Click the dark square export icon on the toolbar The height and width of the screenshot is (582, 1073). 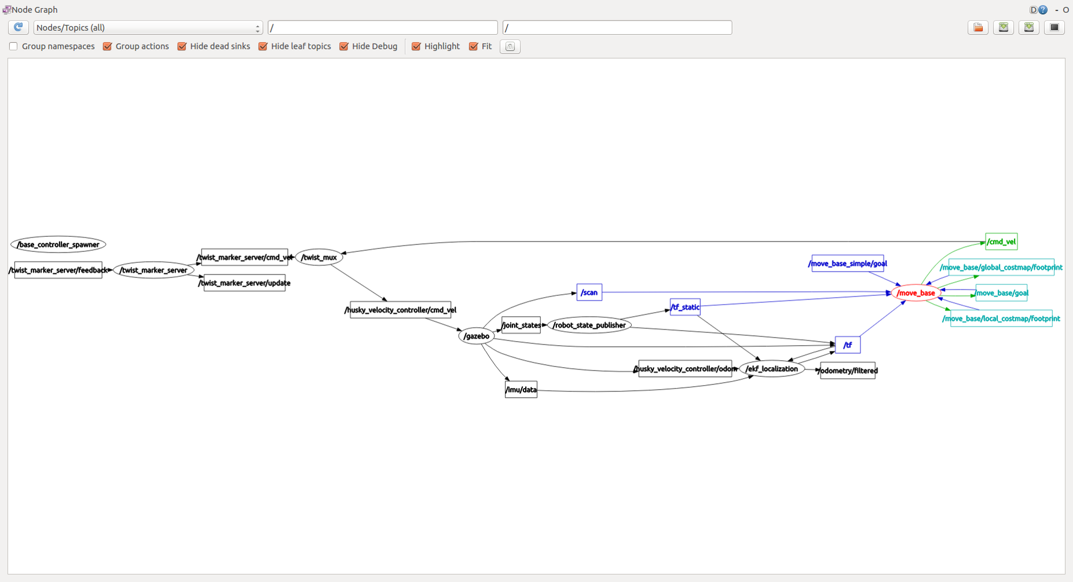pyautogui.click(x=1054, y=27)
